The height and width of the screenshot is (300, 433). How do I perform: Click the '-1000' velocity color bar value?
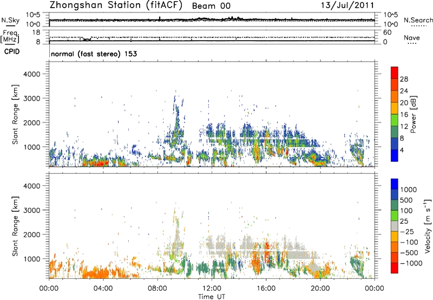click(411, 263)
